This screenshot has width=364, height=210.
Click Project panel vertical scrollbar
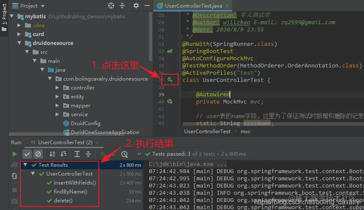point(151,37)
